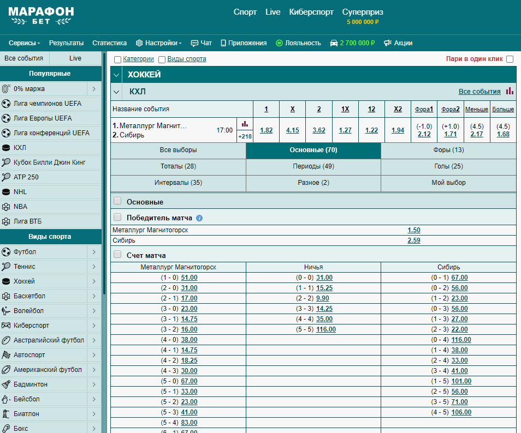The height and width of the screenshot is (433, 521).
Task: Open the Сервисы dropdown menu
Action: click(x=24, y=43)
